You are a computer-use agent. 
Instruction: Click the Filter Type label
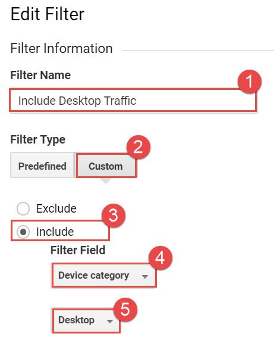point(38,139)
